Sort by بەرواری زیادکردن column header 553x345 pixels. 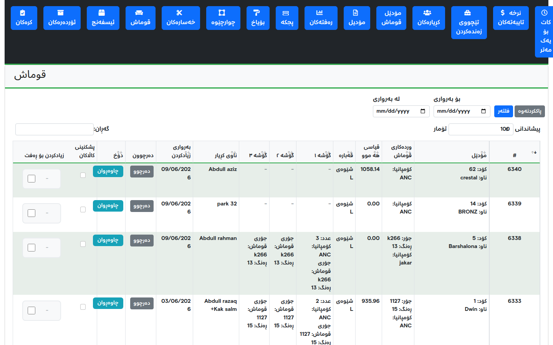click(x=175, y=152)
